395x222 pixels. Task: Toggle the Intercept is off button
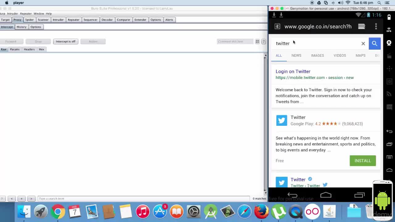pos(65,41)
